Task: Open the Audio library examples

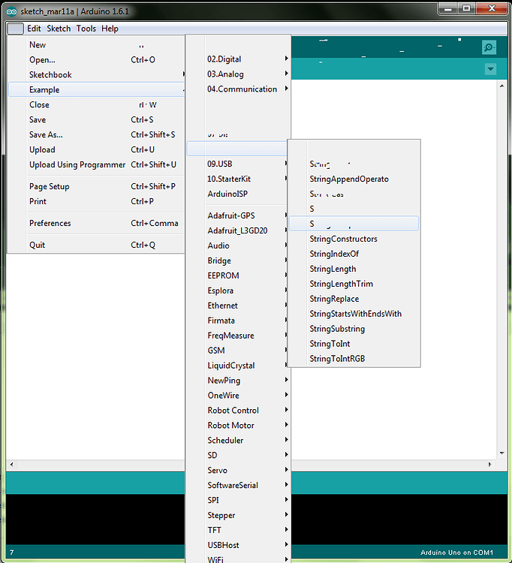Action: [x=239, y=245]
